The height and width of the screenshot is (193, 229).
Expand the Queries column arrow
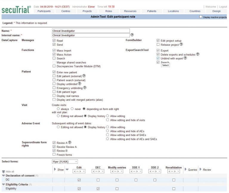click(x=185, y=169)
